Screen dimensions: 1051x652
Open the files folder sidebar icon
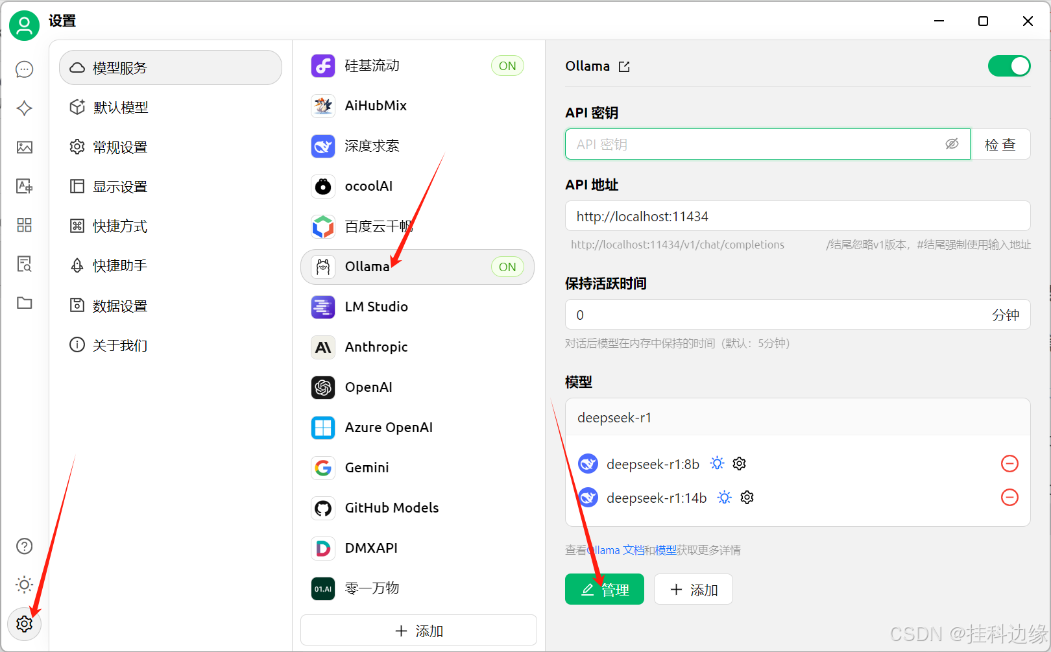tap(25, 303)
